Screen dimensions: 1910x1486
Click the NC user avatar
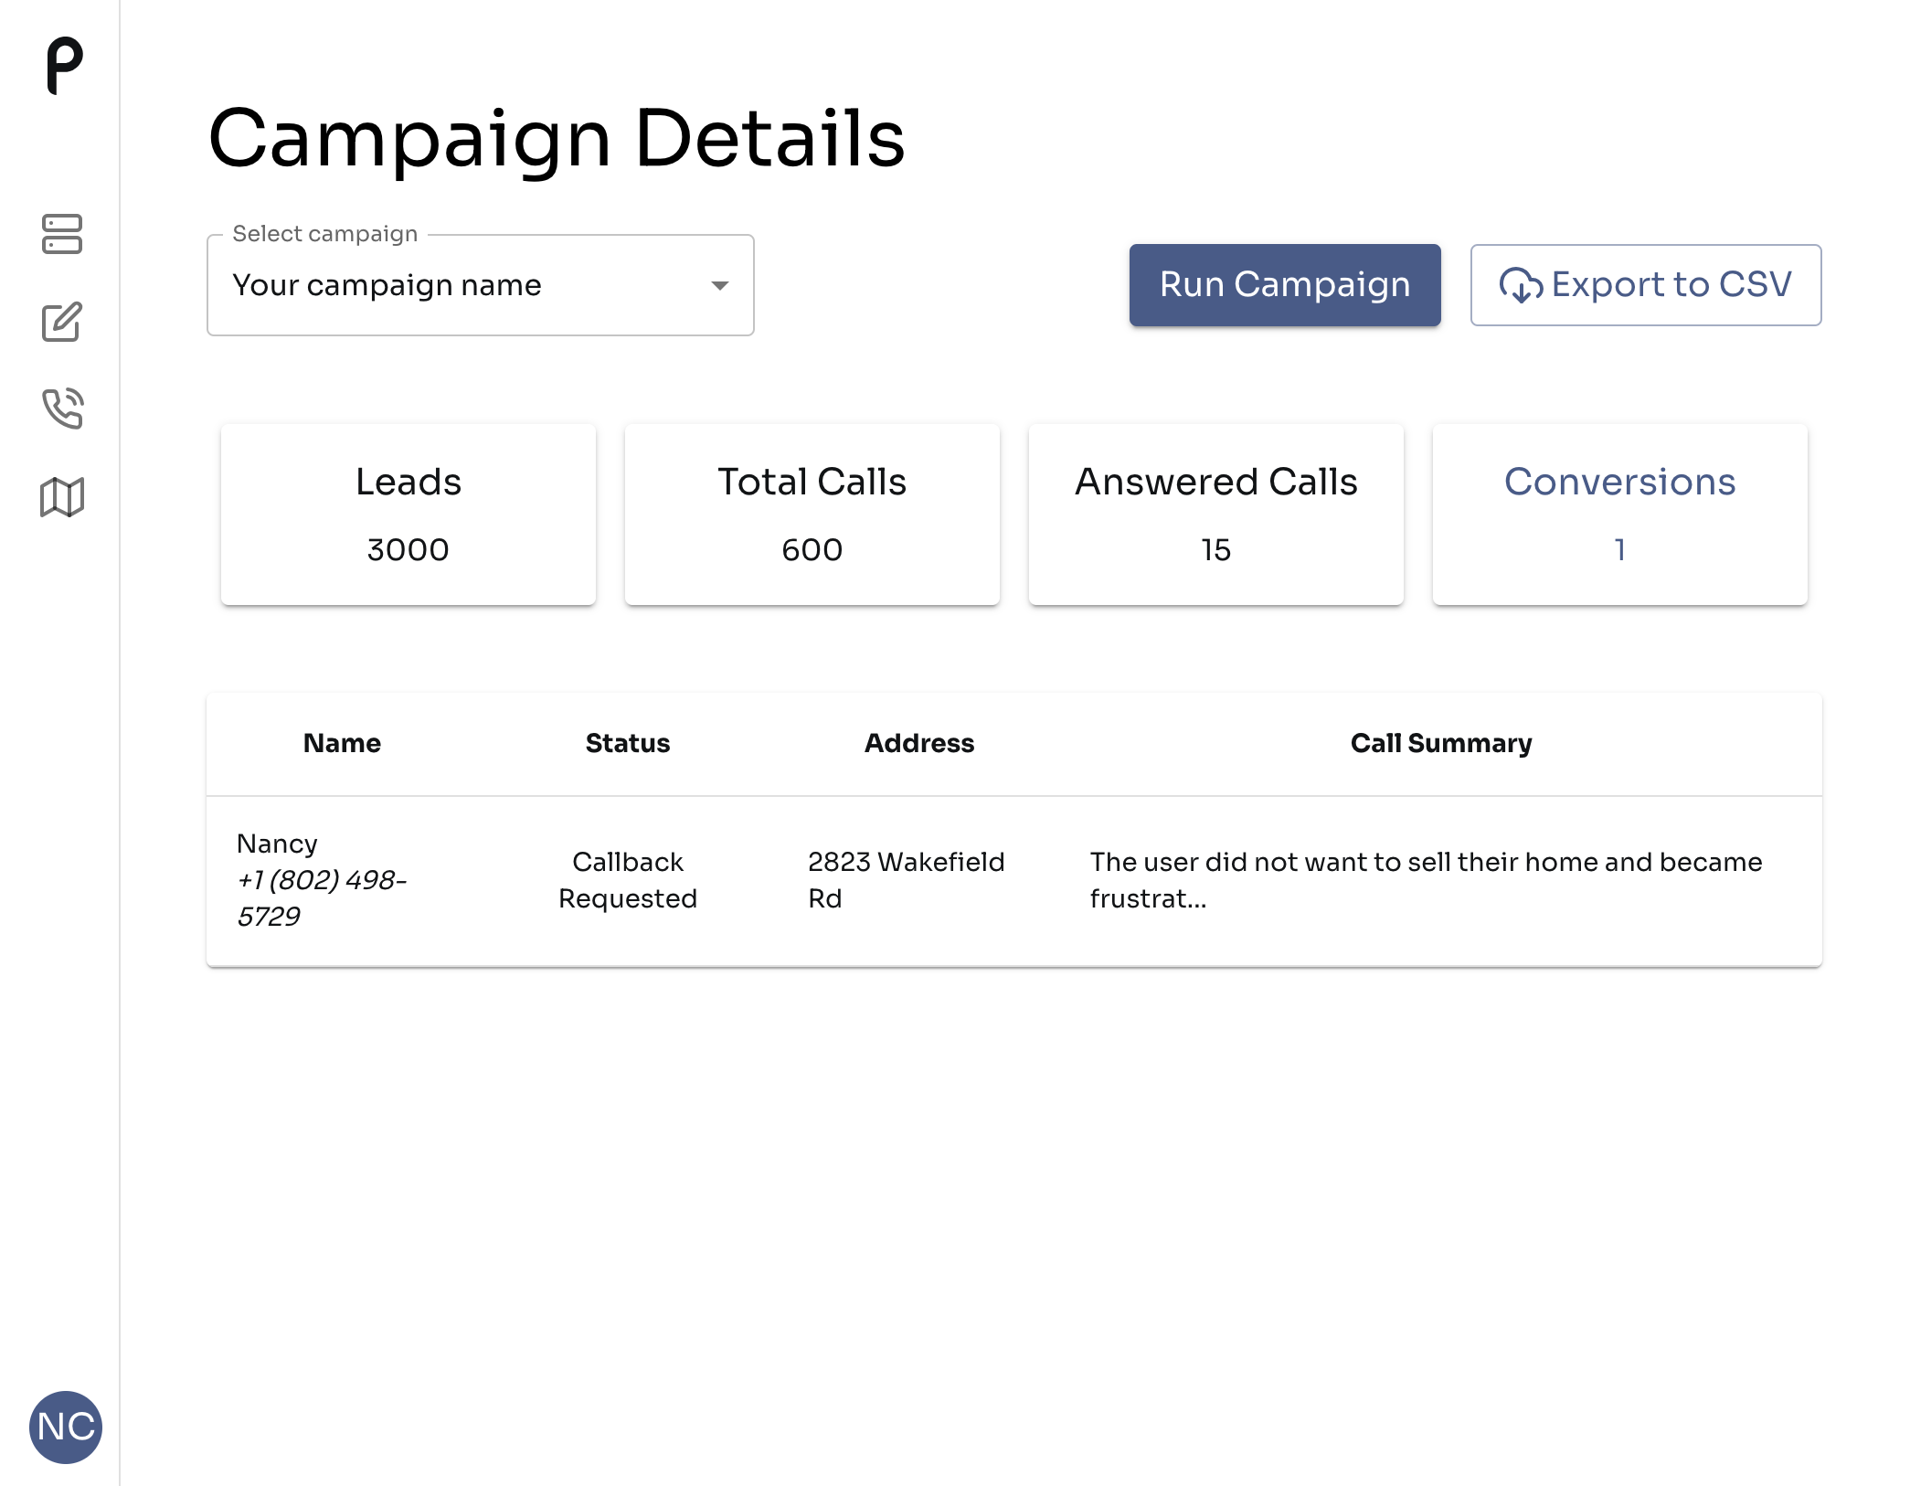coord(66,1427)
